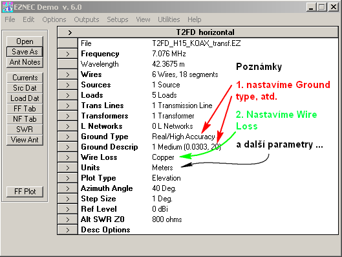Click the arrow button for the Ref Level row
This screenshot has height=257, width=342.
pyautogui.click(x=68, y=209)
